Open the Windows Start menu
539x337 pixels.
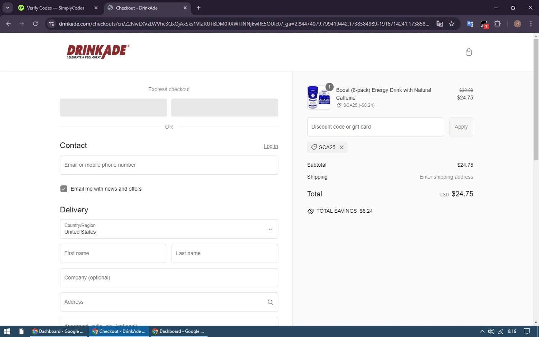click(x=7, y=331)
